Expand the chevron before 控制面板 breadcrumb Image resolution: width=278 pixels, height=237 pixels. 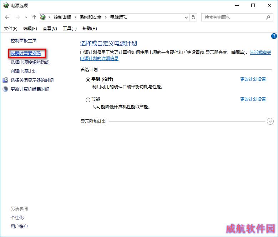49,17
